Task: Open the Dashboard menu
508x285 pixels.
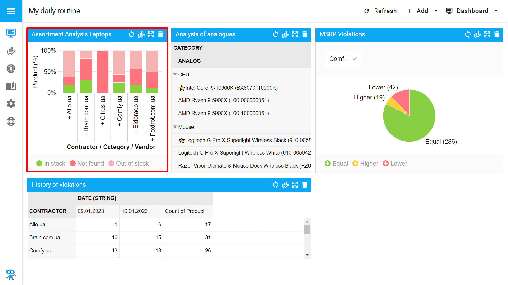Action: click(472, 11)
